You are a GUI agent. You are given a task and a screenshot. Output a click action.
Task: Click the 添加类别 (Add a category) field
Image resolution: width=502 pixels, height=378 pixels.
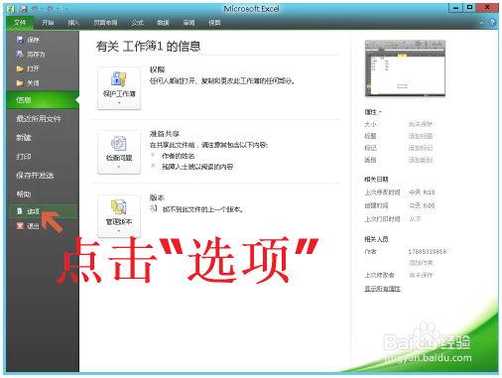(421, 160)
